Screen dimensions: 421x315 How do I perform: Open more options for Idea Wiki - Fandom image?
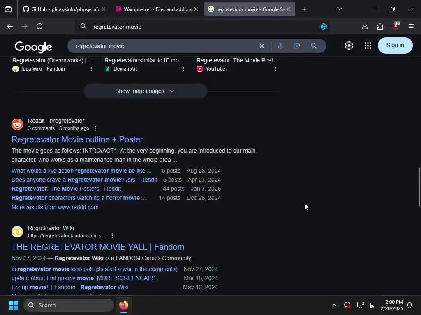91,69
